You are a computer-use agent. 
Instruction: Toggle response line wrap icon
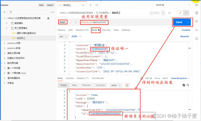(x=127, y=85)
